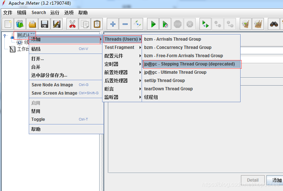Open the 文件 menu
Image resolution: width=283 pixels, height=191 pixels.
pos(8,13)
